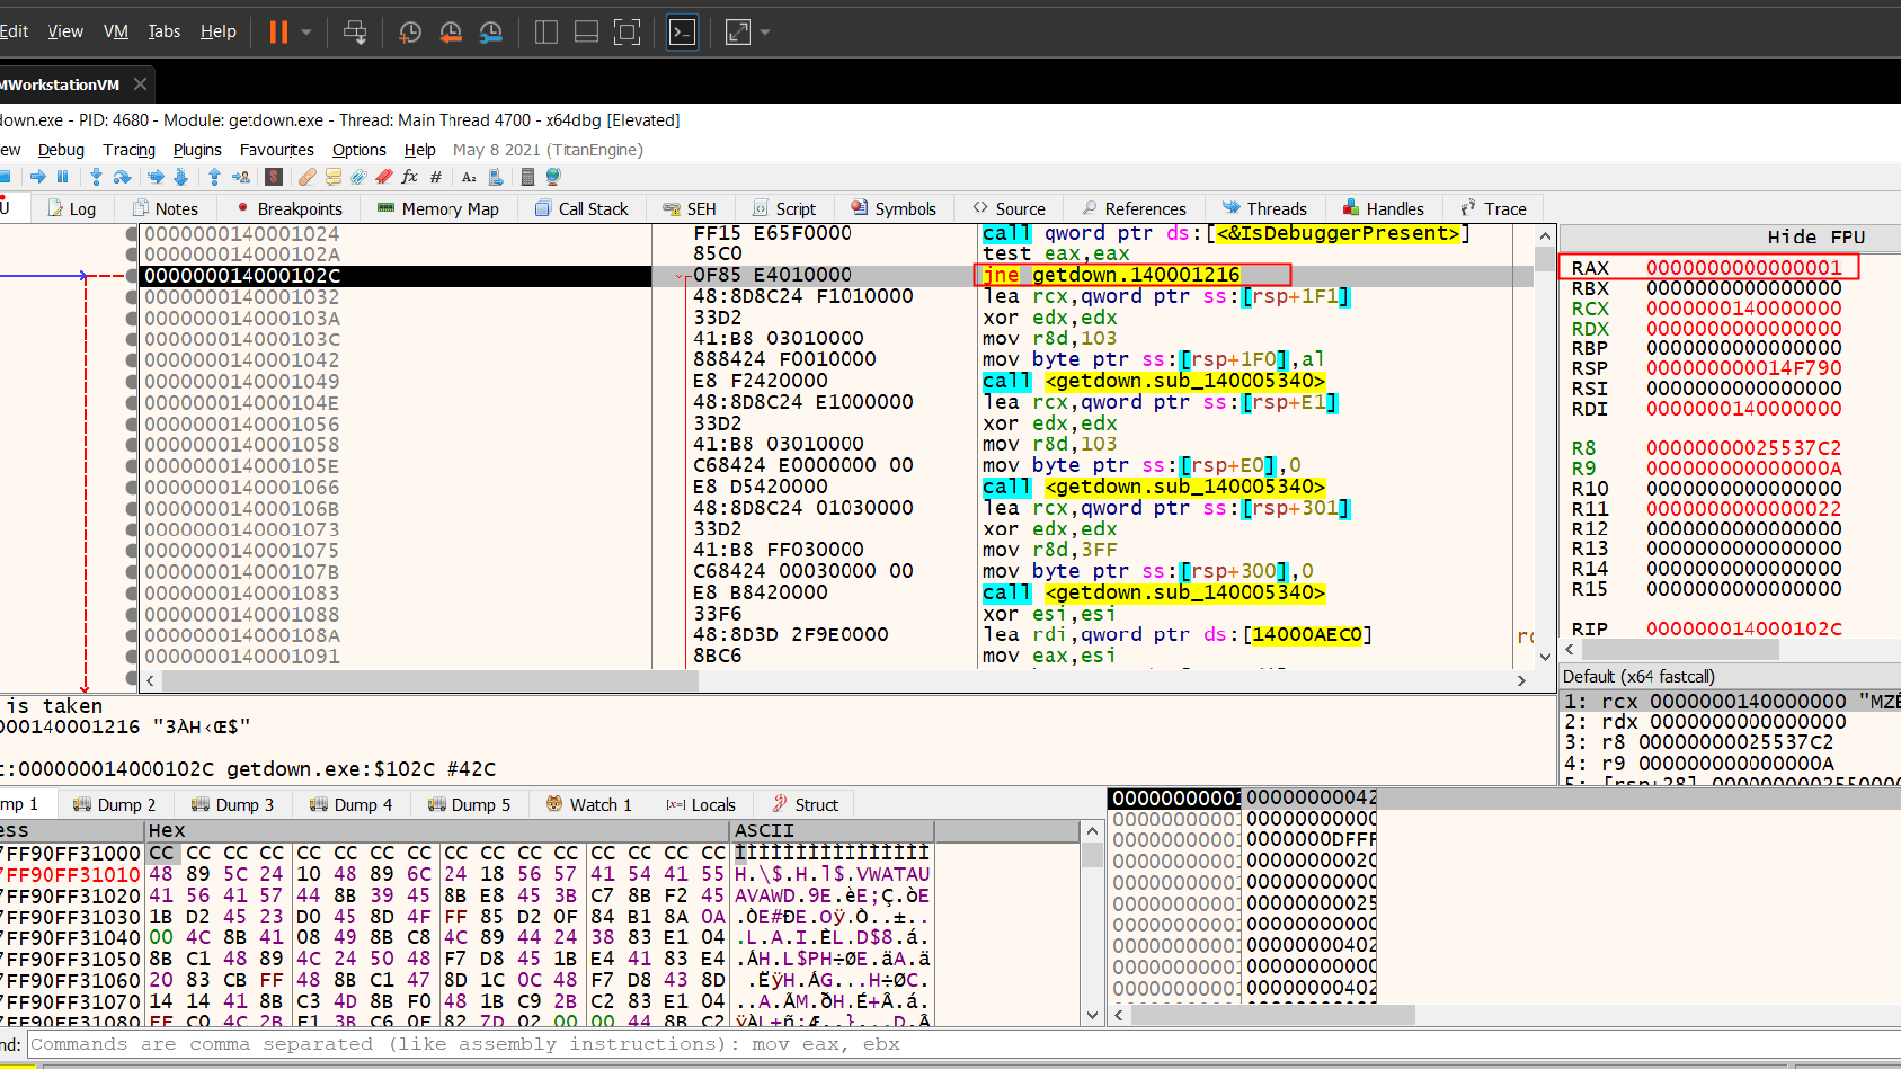Click the Patches bandage icon
The image size is (1901, 1069).
[x=308, y=177]
